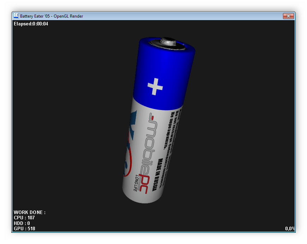Click the GPU : 518 readout
This screenshot has width=307, height=244.
(x=24, y=228)
